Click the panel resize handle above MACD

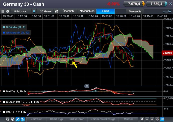tap(87, 86)
